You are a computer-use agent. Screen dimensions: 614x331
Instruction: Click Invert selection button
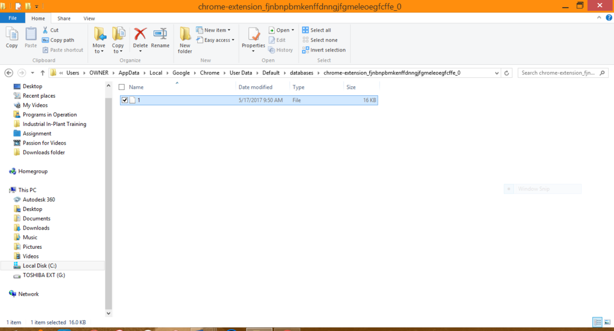(x=324, y=50)
